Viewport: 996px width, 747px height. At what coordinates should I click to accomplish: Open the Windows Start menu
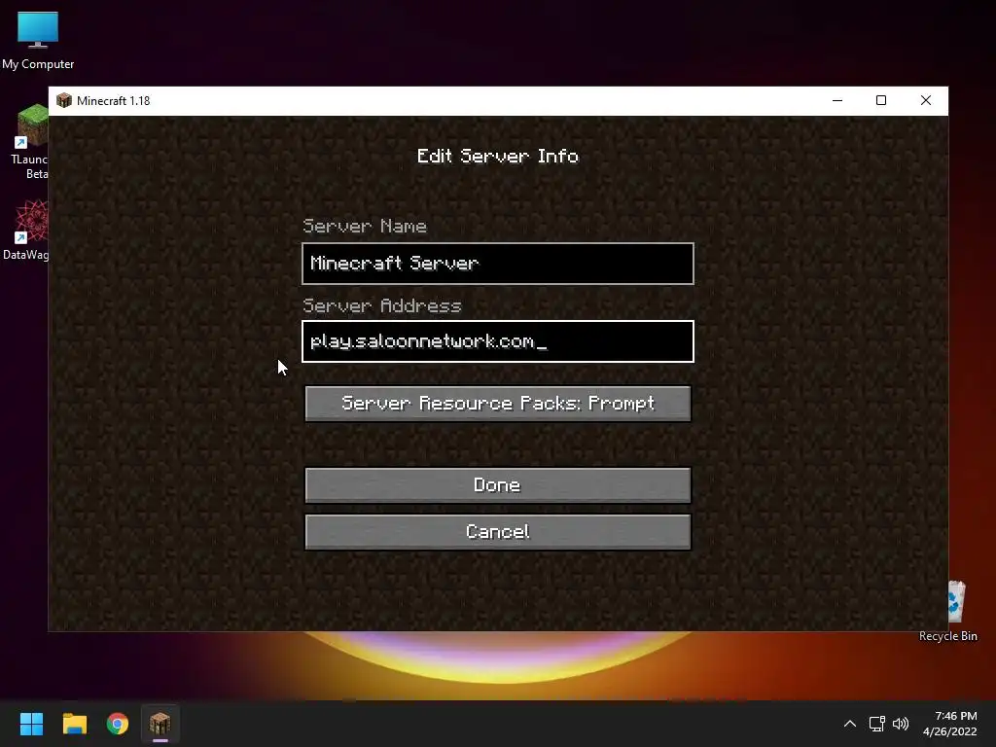point(31,724)
